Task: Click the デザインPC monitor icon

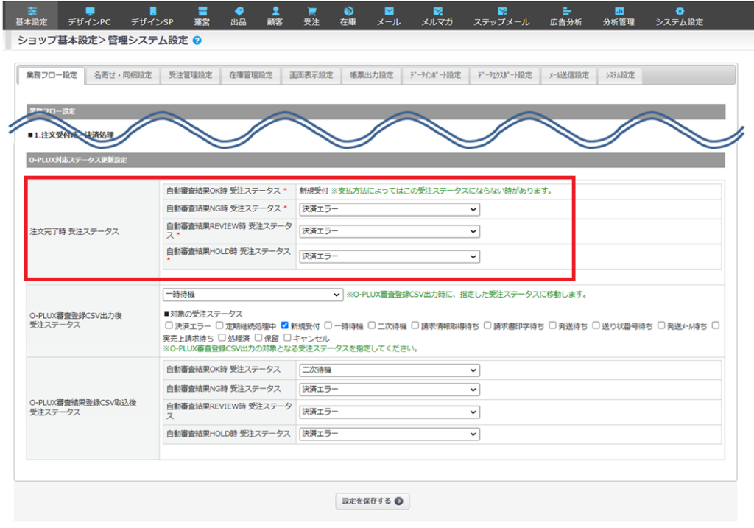Action: tap(90, 11)
